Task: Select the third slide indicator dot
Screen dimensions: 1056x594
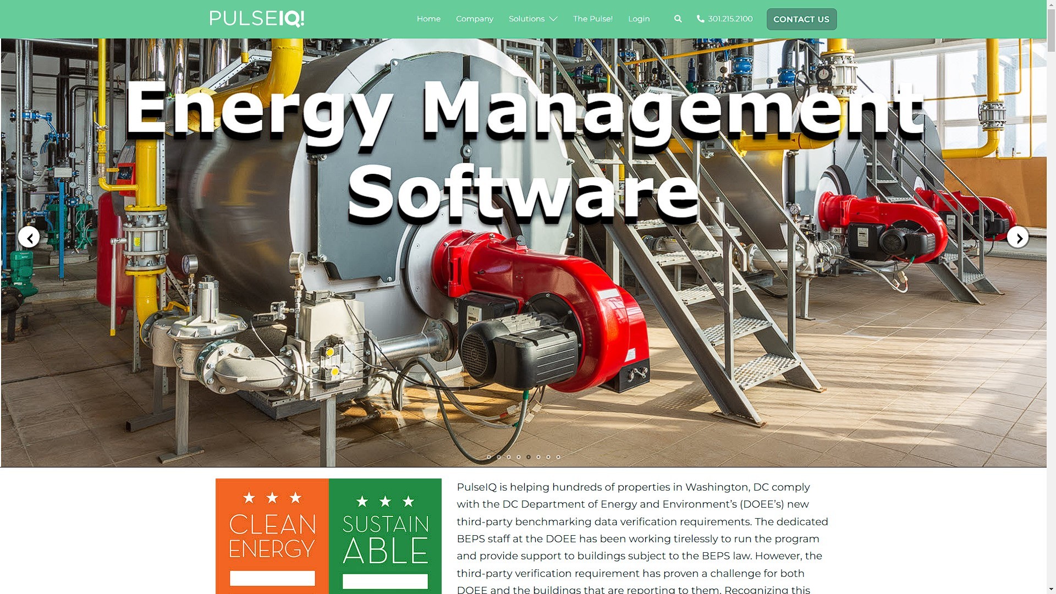Action: pyautogui.click(x=509, y=457)
